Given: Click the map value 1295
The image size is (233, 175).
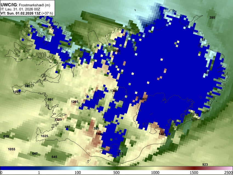Looking at the screenshot, I should (75, 102).
